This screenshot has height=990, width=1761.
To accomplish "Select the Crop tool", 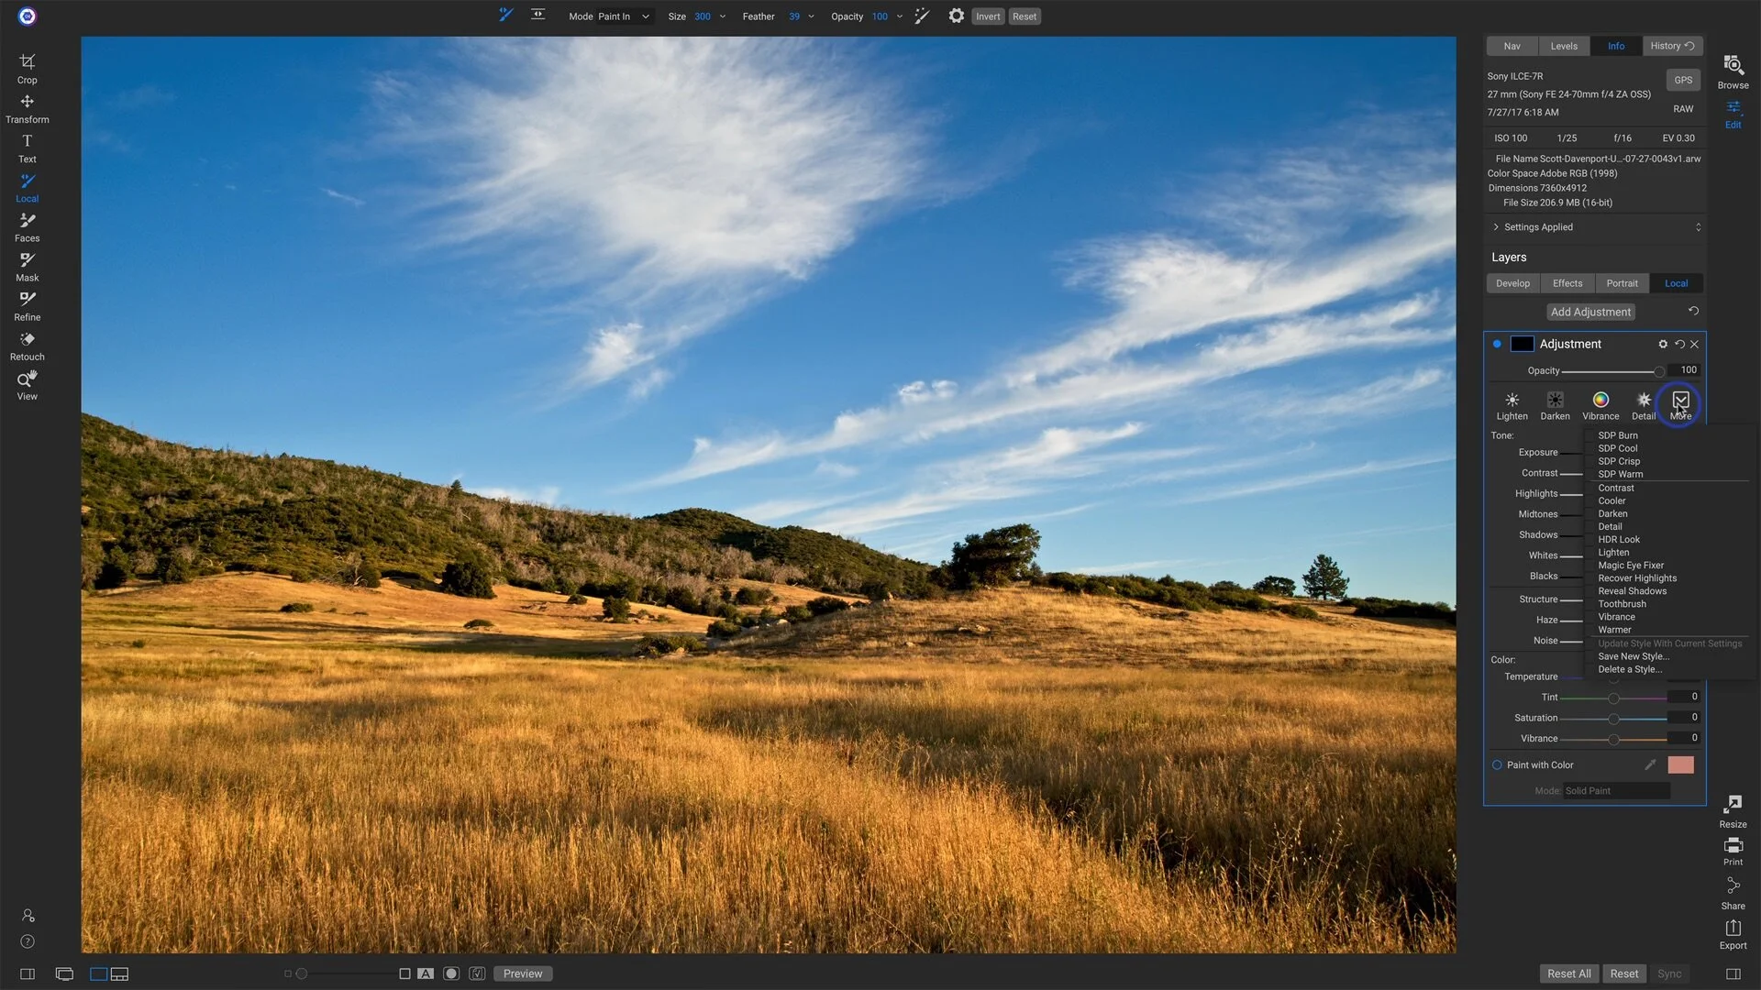I will point(28,68).
